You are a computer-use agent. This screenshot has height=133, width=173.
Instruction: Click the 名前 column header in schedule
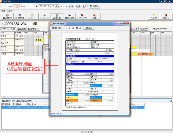7,33
